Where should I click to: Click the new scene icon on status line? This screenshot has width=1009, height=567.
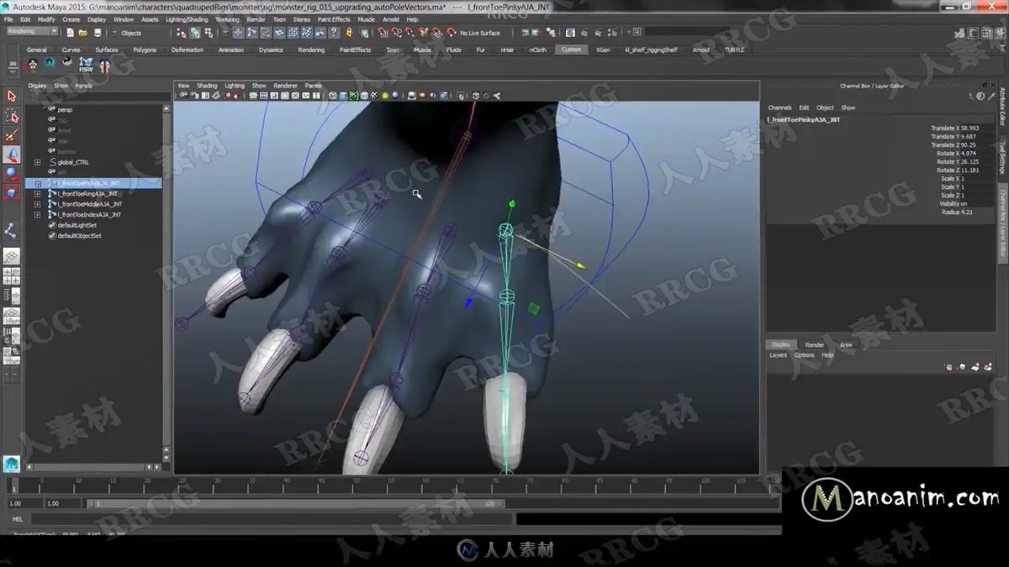[x=70, y=33]
